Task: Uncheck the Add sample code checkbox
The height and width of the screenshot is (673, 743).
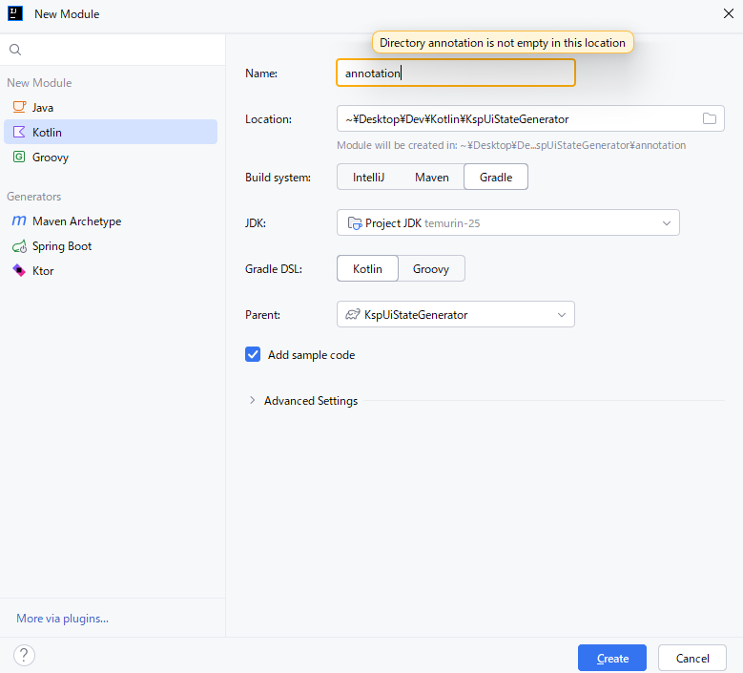Action: pos(253,355)
